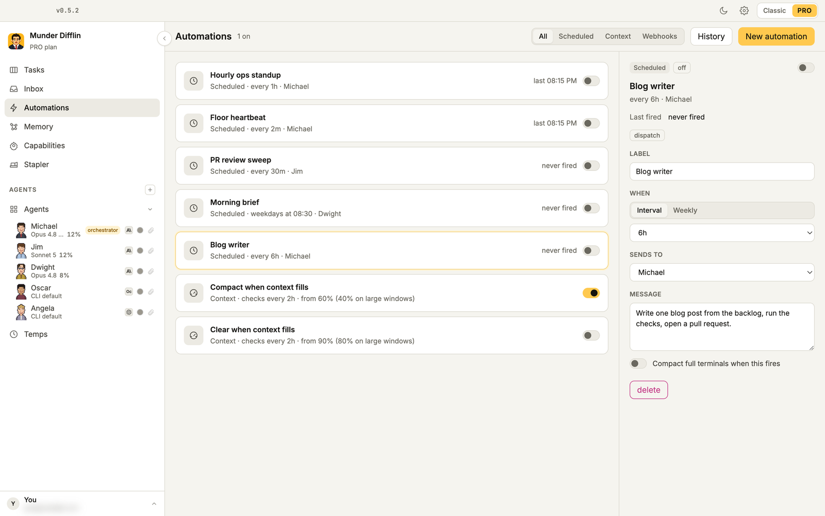Open Temps section in sidebar
This screenshot has height=516, width=825.
point(82,334)
